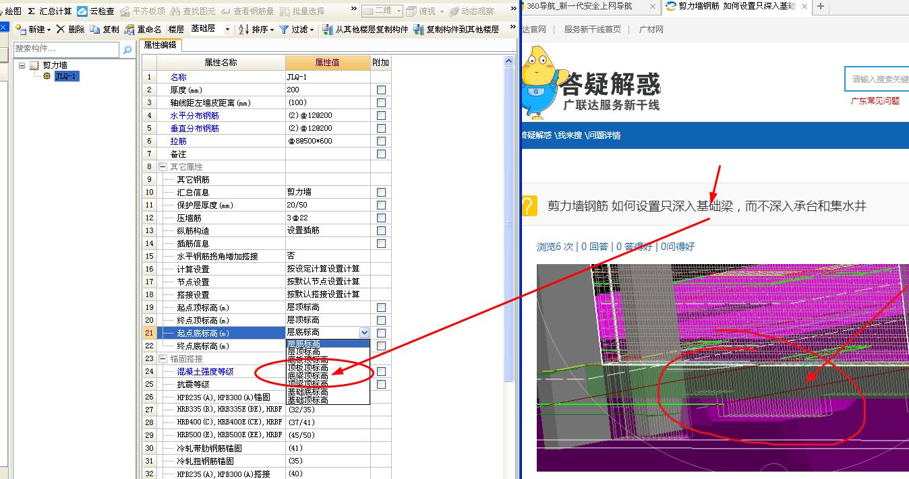Switch to 属性编辑 tab
The image size is (909, 479).
tap(160, 45)
